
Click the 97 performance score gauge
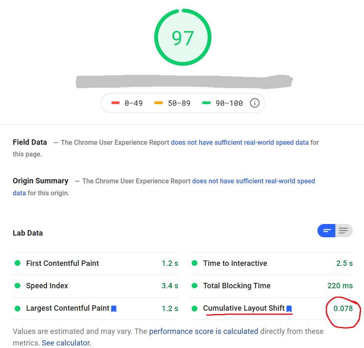183,37
